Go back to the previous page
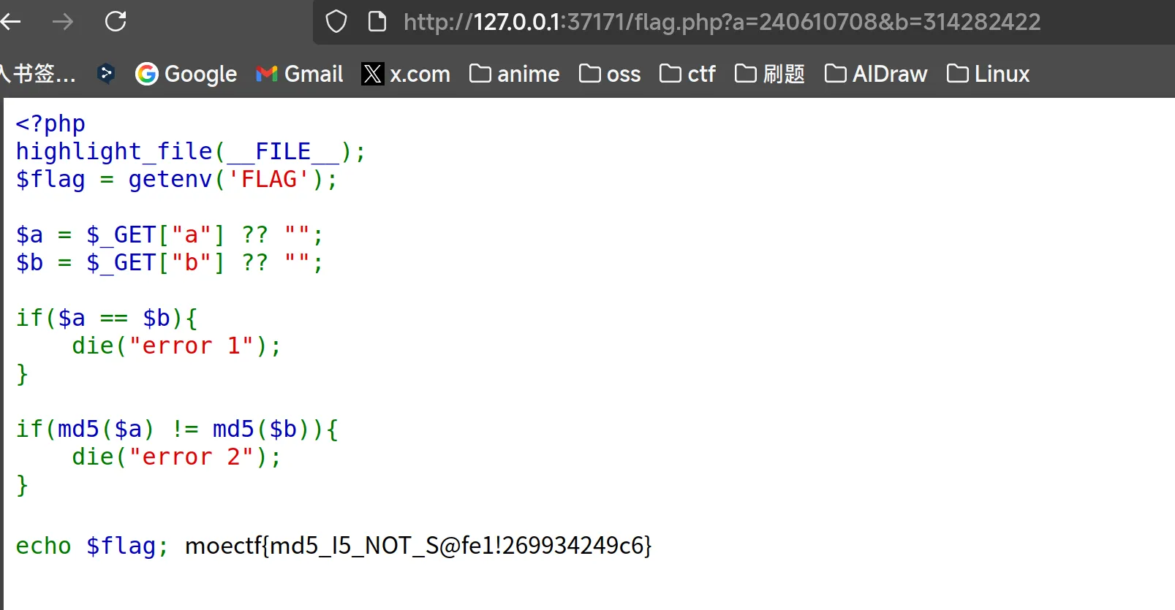 (10, 22)
